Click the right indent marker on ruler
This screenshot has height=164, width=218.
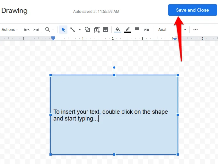[x=175, y=39]
